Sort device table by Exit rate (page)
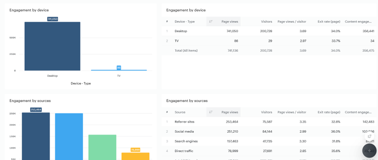 329,21
